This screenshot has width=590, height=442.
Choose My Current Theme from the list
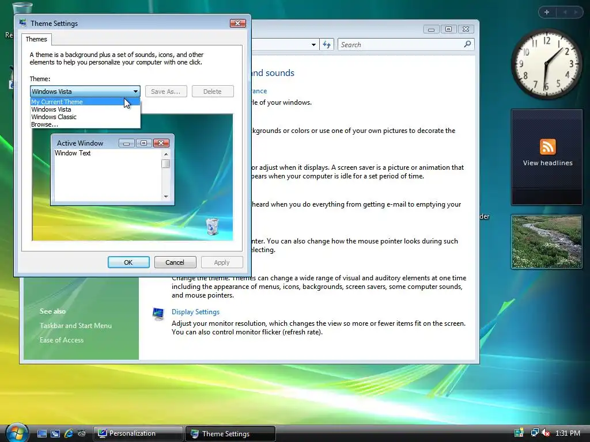[85, 102]
